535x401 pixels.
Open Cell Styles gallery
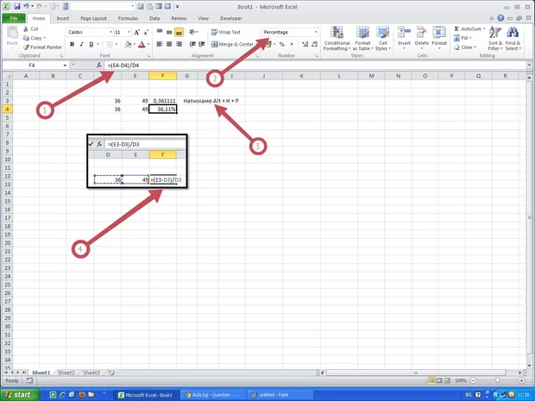(383, 38)
